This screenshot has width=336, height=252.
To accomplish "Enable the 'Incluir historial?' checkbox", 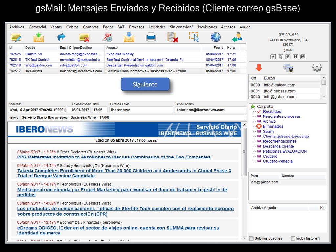I will tap(293, 238).
